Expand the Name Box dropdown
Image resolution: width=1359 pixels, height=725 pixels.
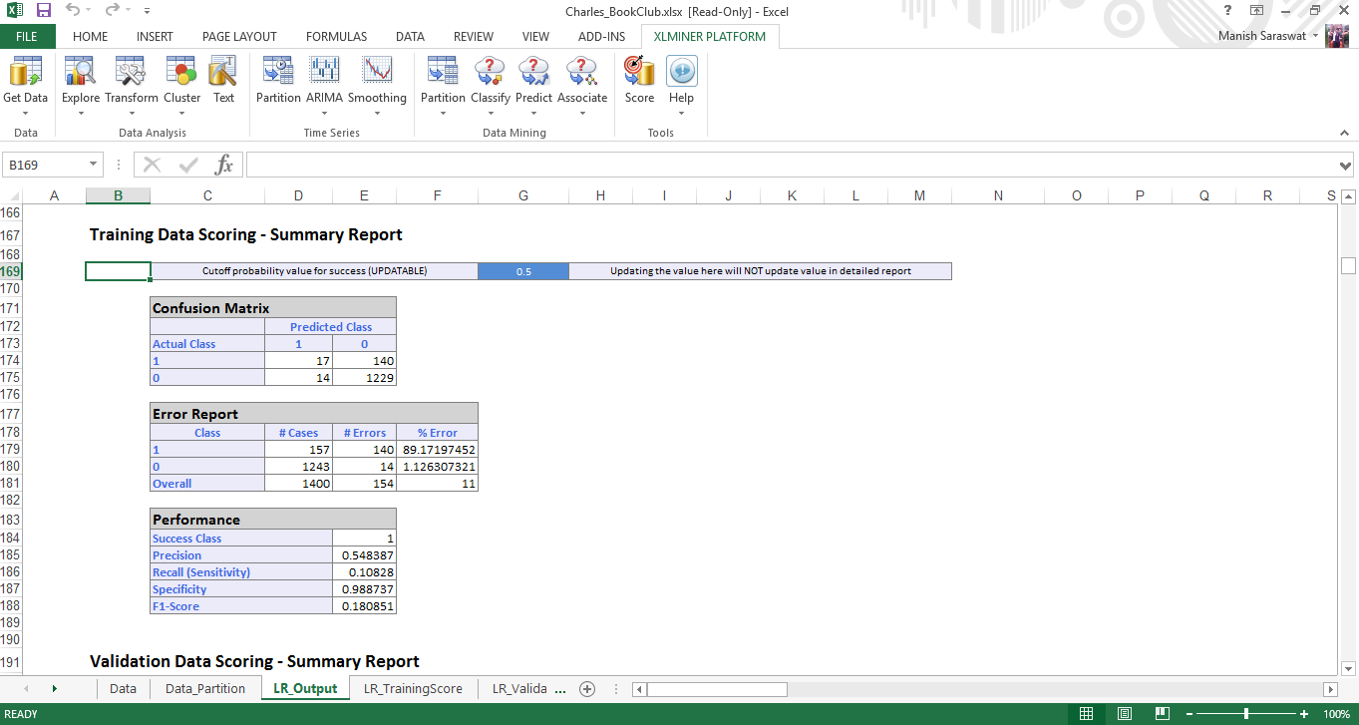tap(94, 165)
